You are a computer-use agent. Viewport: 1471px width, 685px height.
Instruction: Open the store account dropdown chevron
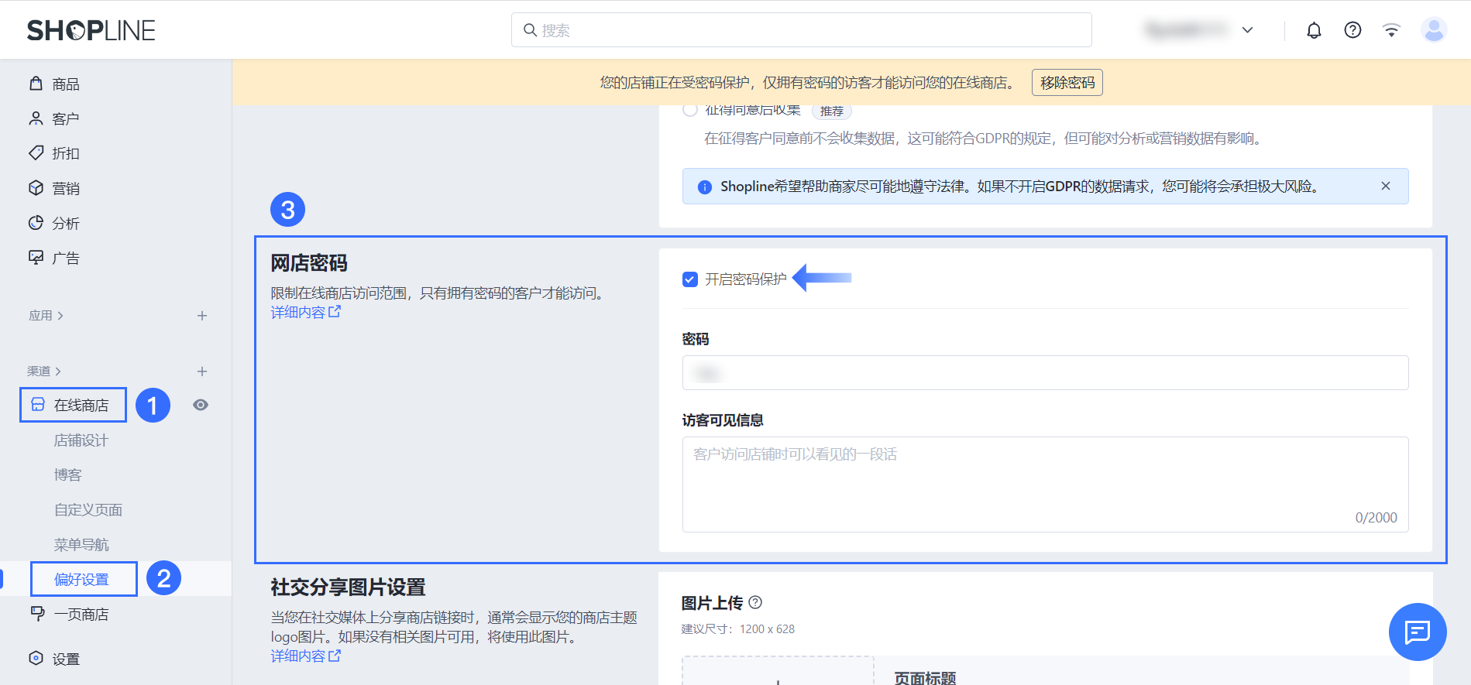pos(1247,30)
